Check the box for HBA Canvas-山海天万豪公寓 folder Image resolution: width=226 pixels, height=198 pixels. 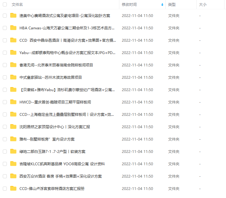[x=5, y=28]
